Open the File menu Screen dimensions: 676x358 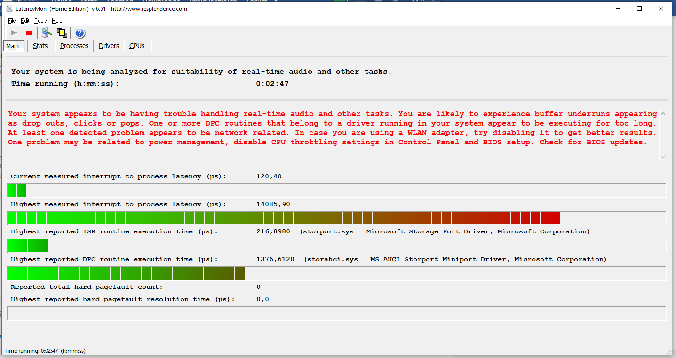pyautogui.click(x=12, y=21)
